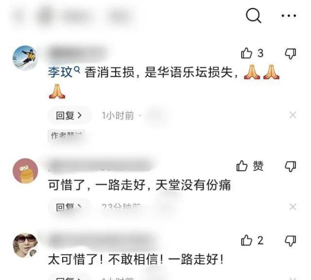The height and width of the screenshot is (280, 311).
Task: Dislike the 香消玉损 comment
Action: coord(290,54)
